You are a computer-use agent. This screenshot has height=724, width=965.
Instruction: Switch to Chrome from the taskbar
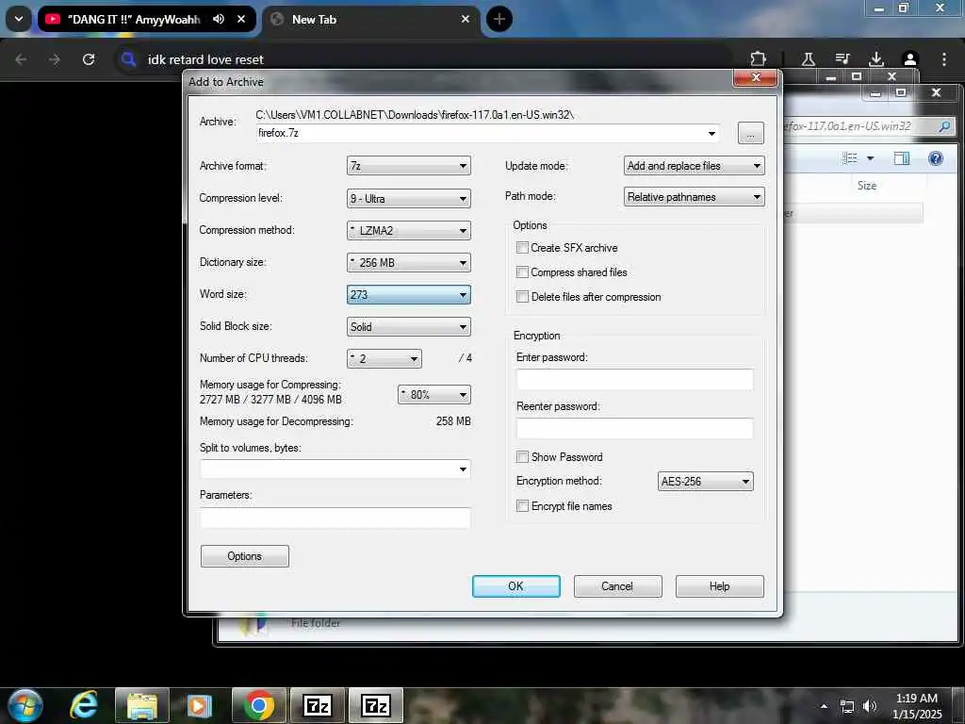pos(258,705)
